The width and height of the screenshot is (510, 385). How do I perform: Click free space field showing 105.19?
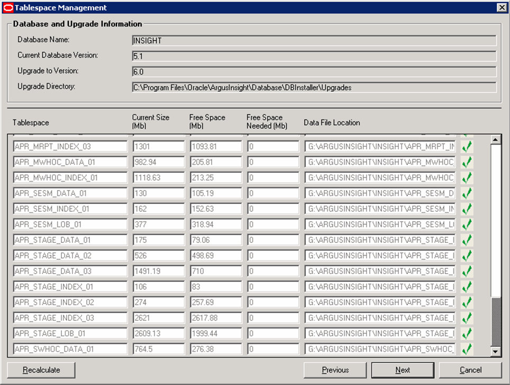click(216, 193)
